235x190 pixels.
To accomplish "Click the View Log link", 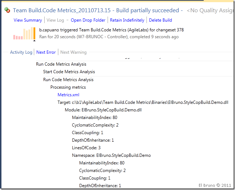I will [x=56, y=20].
